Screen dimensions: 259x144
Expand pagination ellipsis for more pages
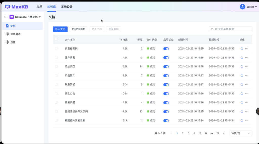[x=212, y=133]
